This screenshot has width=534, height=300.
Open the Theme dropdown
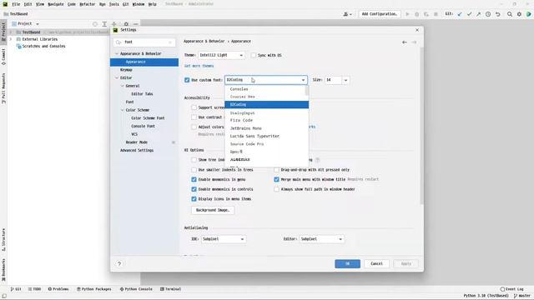[x=221, y=55]
